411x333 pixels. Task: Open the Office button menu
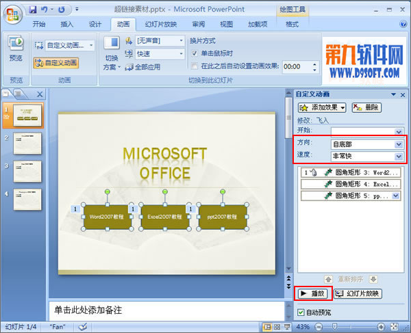12,14
